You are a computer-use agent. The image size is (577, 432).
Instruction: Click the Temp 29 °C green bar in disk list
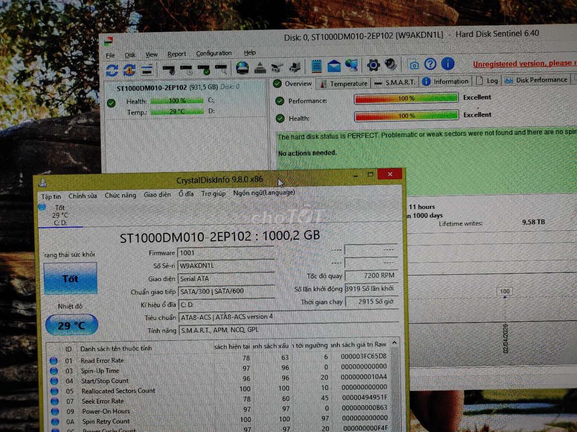(177, 111)
